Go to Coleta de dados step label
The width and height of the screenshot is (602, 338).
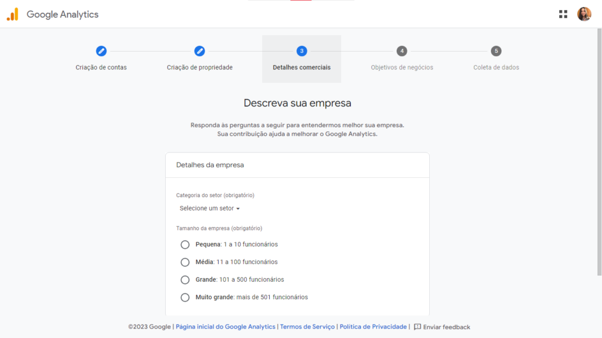tap(496, 67)
